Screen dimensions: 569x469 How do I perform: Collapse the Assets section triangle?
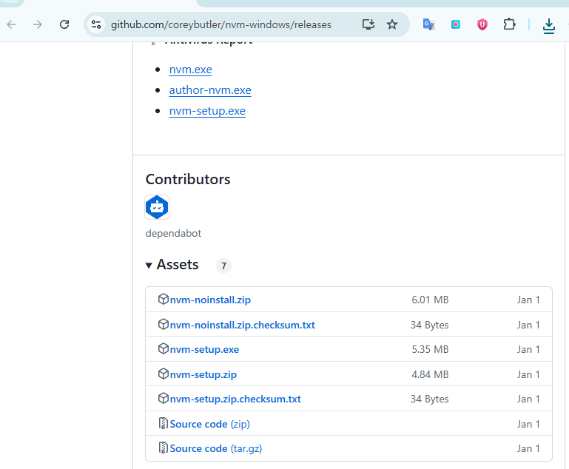click(x=149, y=266)
